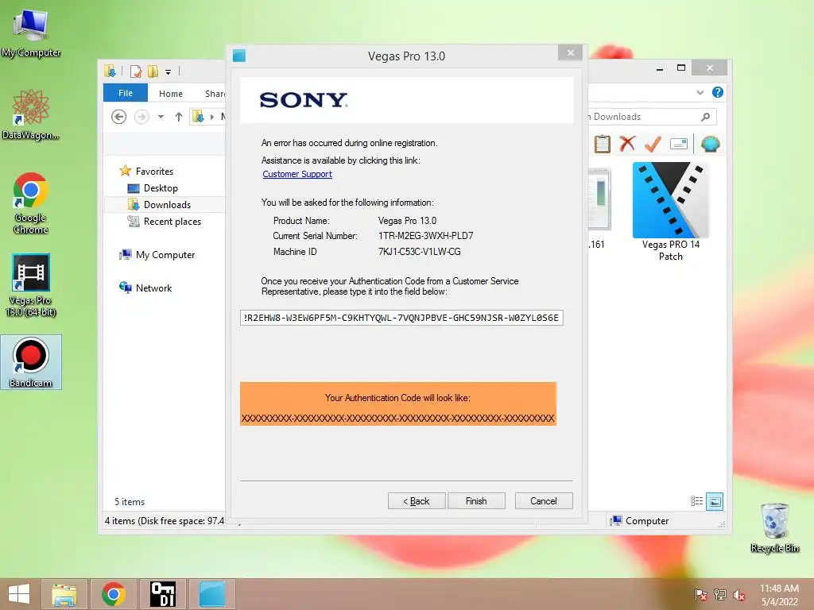Click the Vegas Pro dialog title icon
This screenshot has height=610, width=814.
239,56
